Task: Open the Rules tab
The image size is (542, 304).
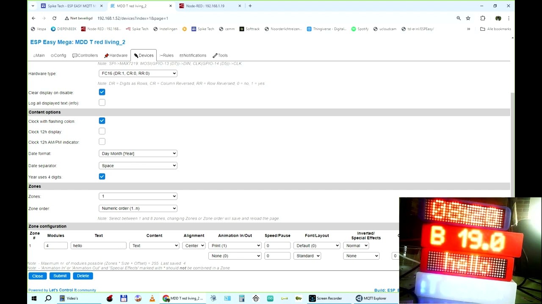Action: (x=166, y=55)
